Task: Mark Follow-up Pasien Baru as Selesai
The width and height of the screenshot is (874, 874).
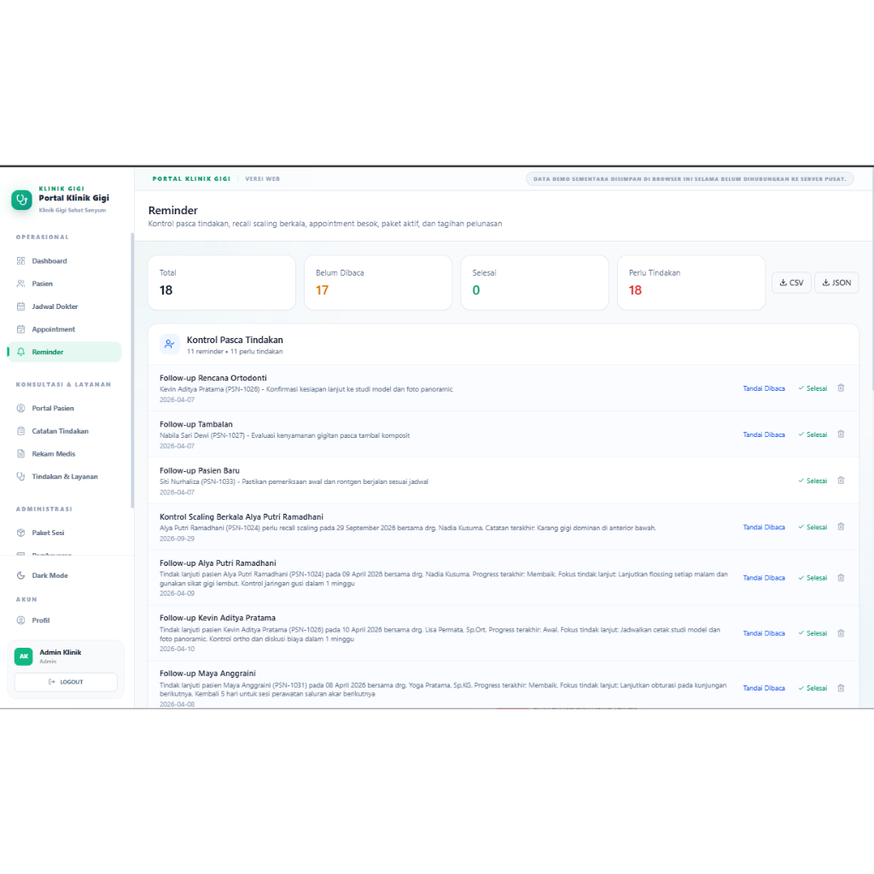Action: click(813, 481)
